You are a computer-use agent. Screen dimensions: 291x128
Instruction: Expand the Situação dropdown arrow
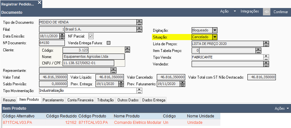[215, 37]
